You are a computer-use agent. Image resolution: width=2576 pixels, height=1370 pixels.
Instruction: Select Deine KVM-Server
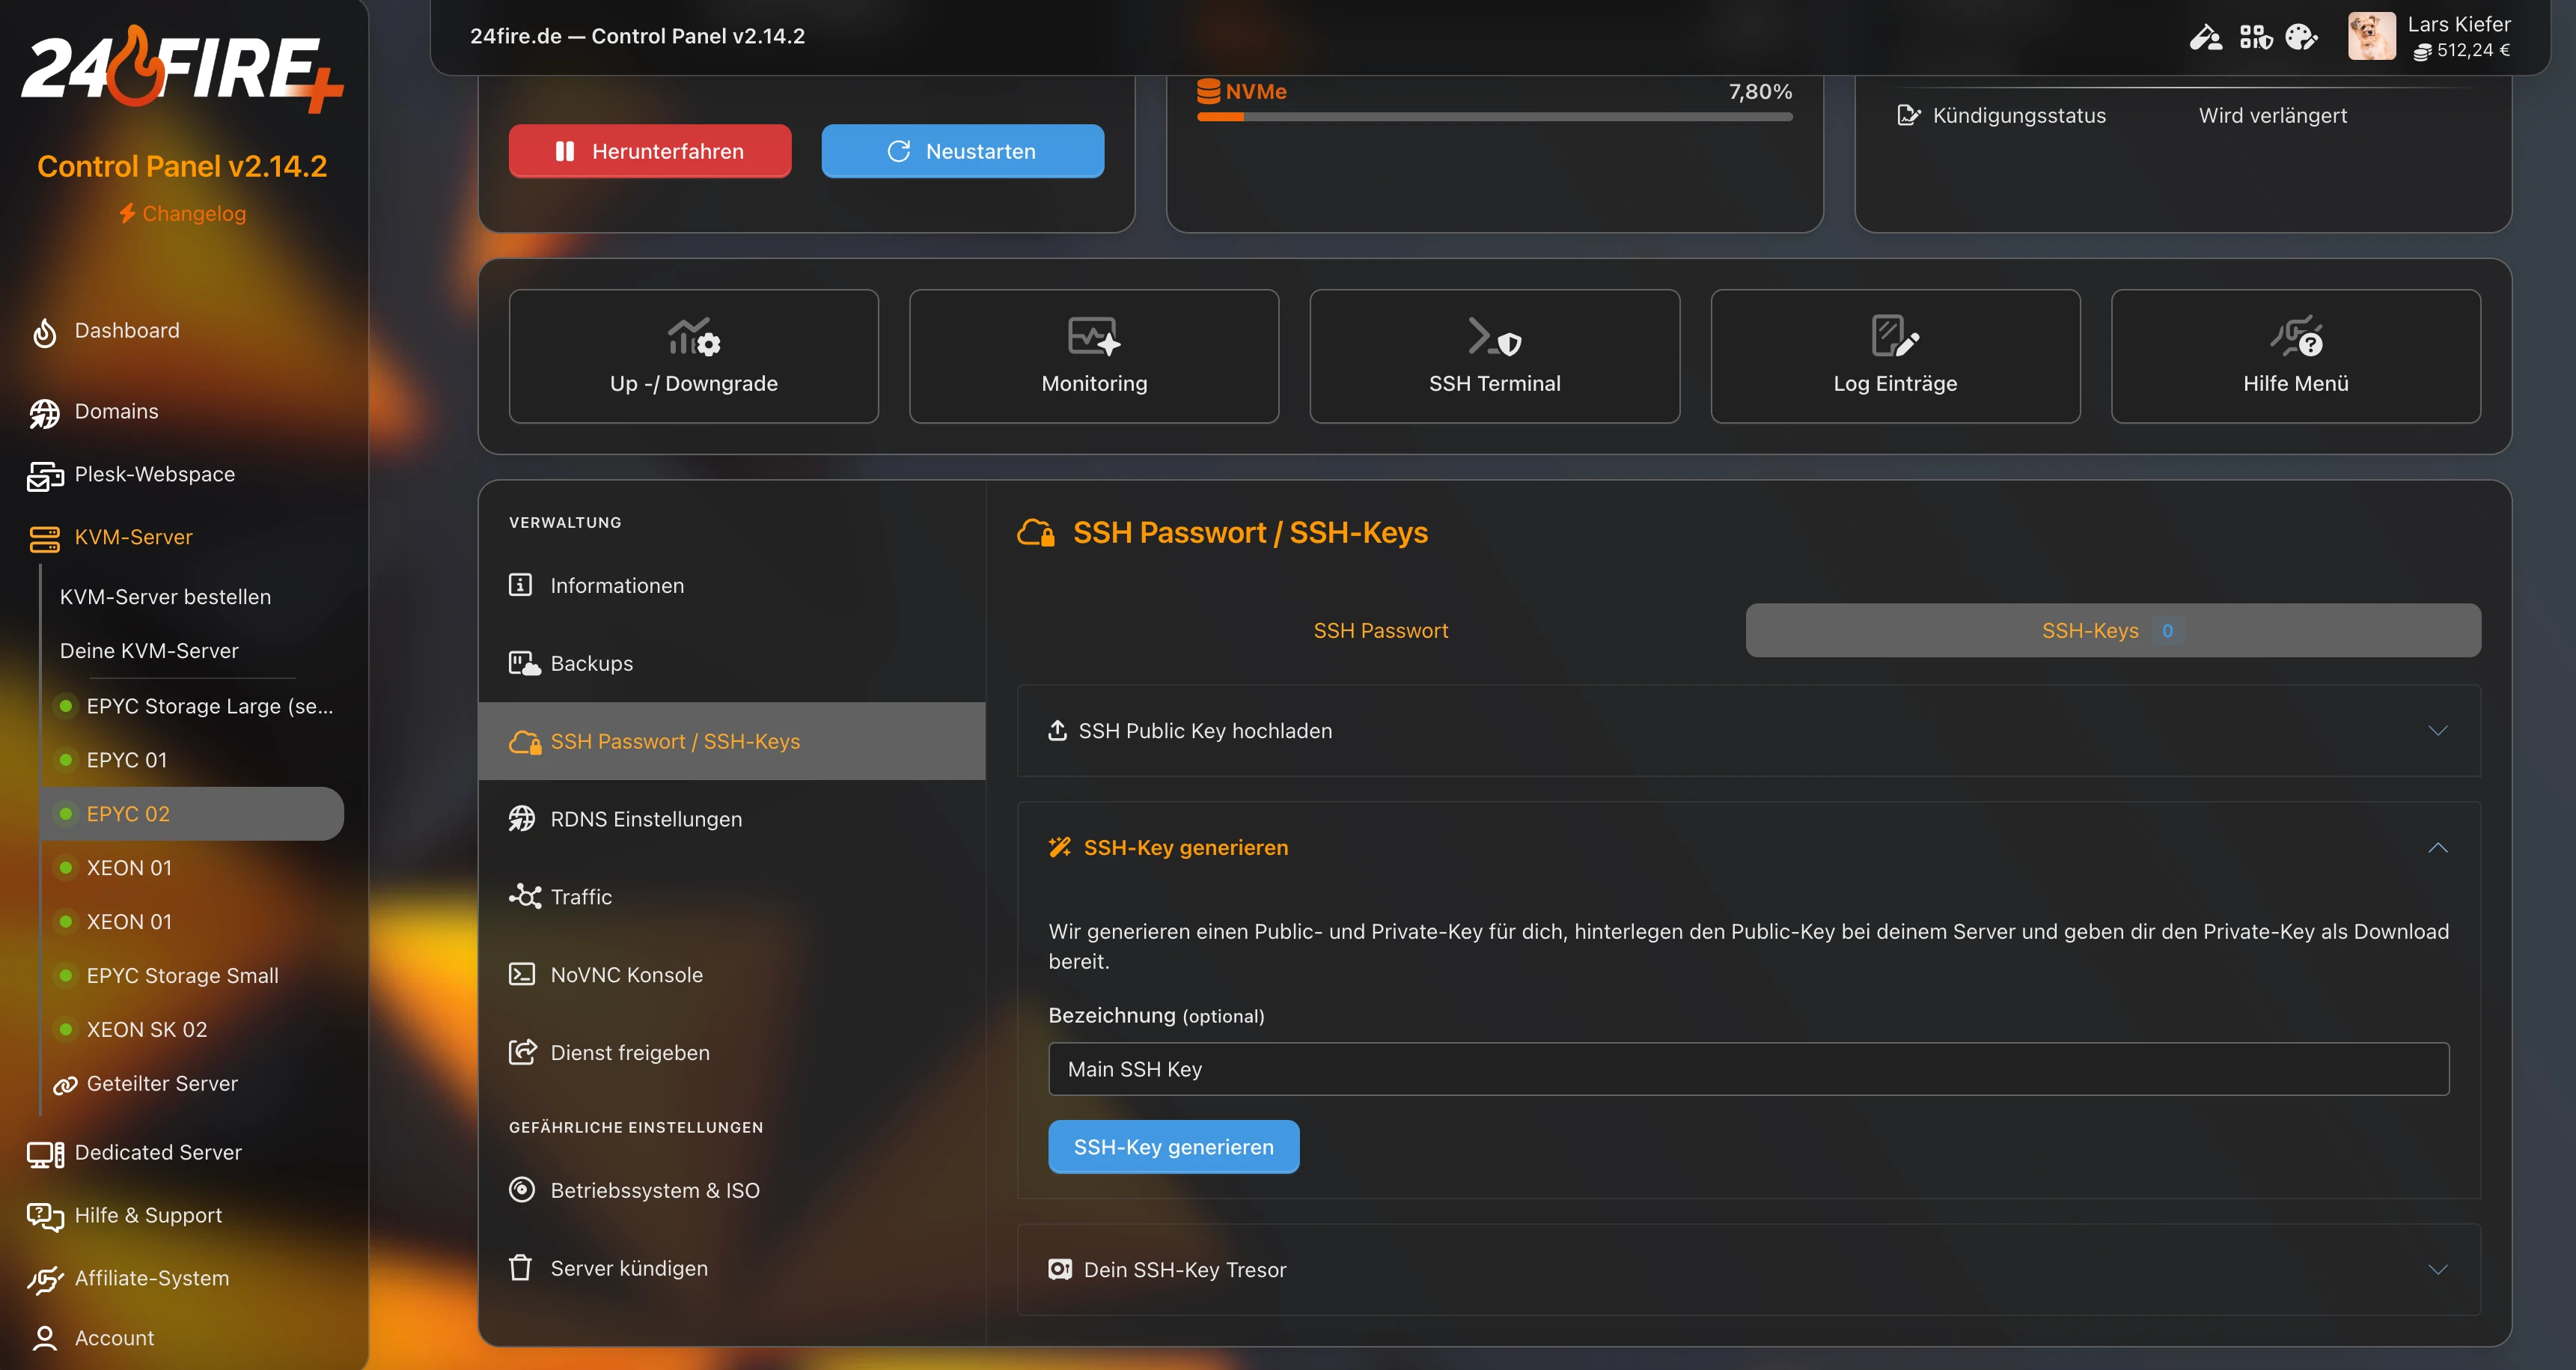[x=149, y=651]
